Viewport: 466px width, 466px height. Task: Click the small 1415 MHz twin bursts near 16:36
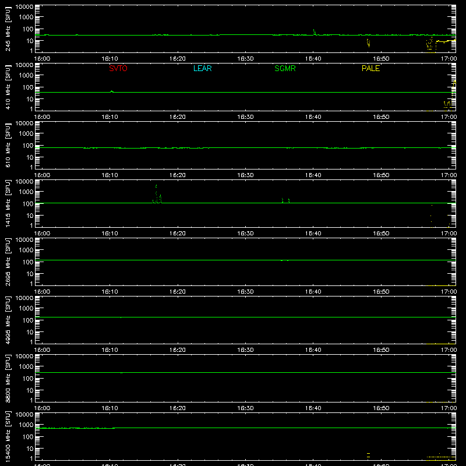[x=285, y=200]
